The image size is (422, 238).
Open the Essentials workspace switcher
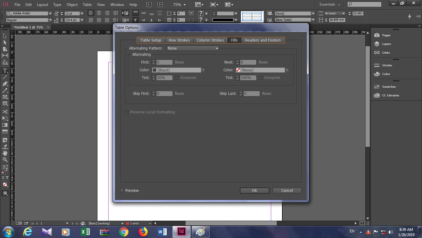click(x=330, y=5)
